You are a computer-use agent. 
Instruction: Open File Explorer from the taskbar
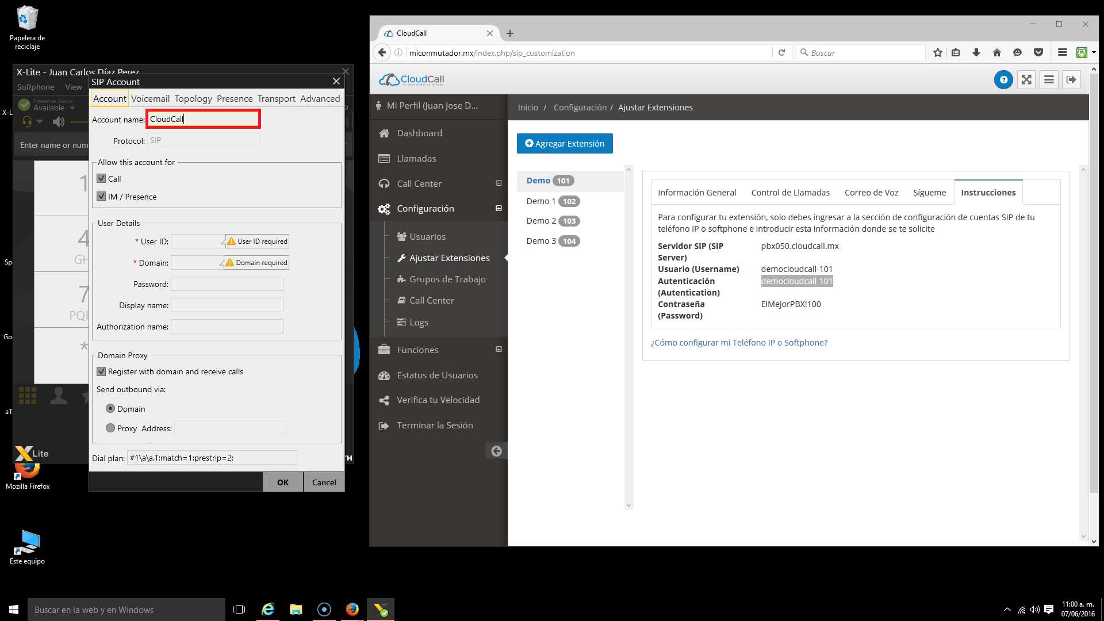[296, 609]
